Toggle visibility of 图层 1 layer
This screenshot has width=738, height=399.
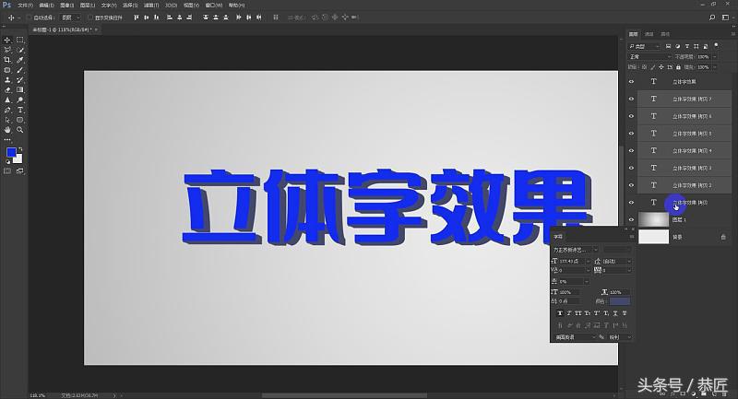[631, 219]
